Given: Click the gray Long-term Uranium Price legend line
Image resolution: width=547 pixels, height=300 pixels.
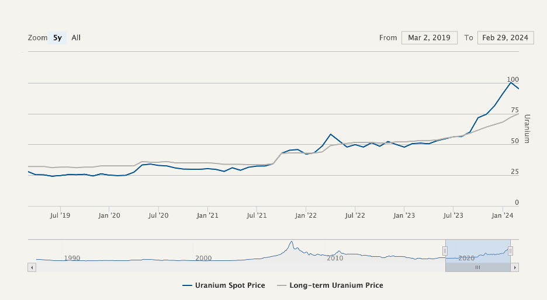Looking at the screenshot, I should (281, 285).
